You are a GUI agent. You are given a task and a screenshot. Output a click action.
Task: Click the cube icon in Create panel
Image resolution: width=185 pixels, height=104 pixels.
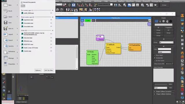coord(171,21)
